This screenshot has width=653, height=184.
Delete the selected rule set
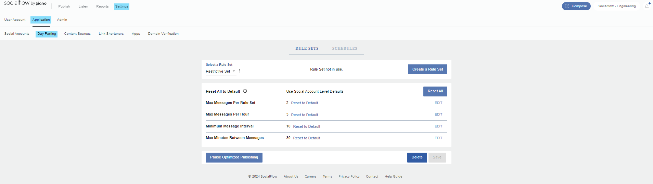[x=417, y=157]
